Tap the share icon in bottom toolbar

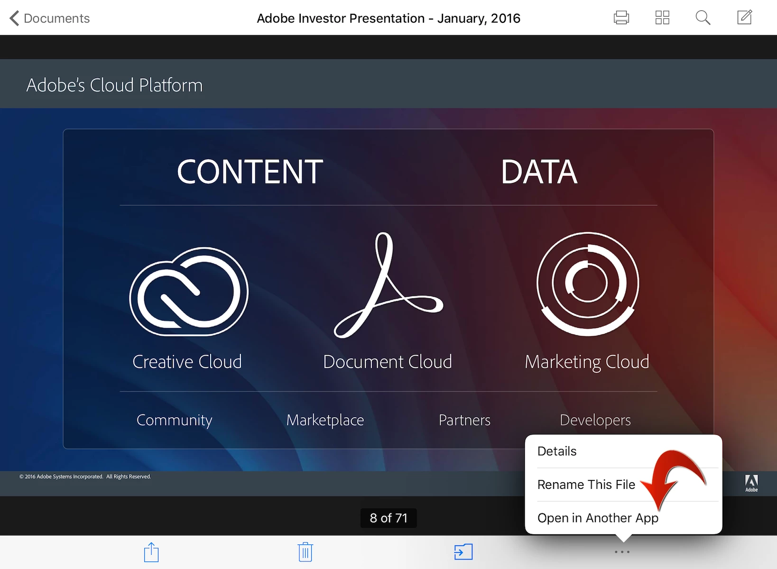pyautogui.click(x=151, y=552)
